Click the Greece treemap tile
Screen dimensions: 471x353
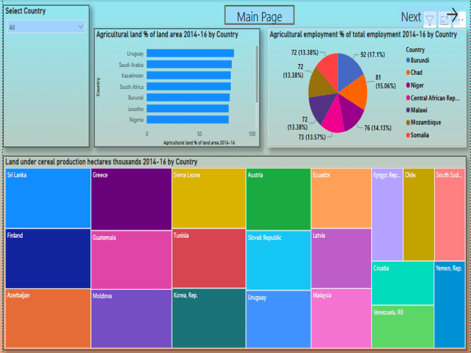[x=130, y=198]
